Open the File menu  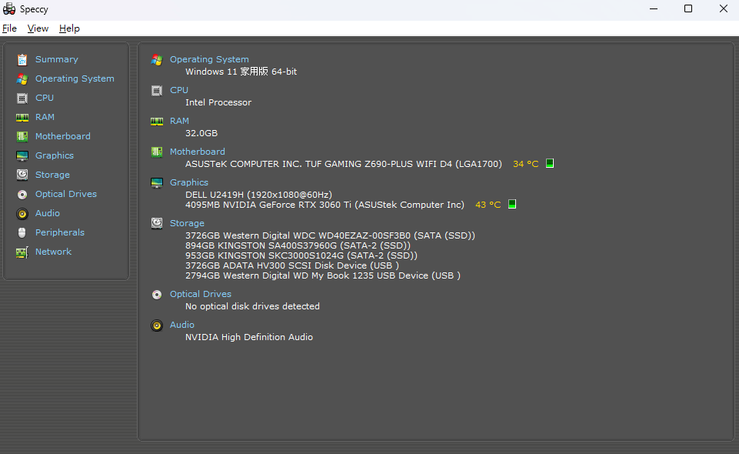[9, 28]
